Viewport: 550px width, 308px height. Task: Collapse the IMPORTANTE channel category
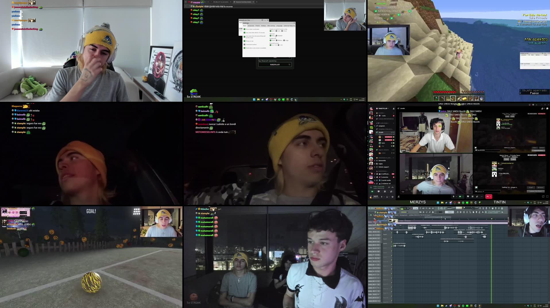tap(383, 171)
